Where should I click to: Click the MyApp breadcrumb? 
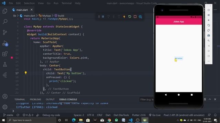click(47, 16)
